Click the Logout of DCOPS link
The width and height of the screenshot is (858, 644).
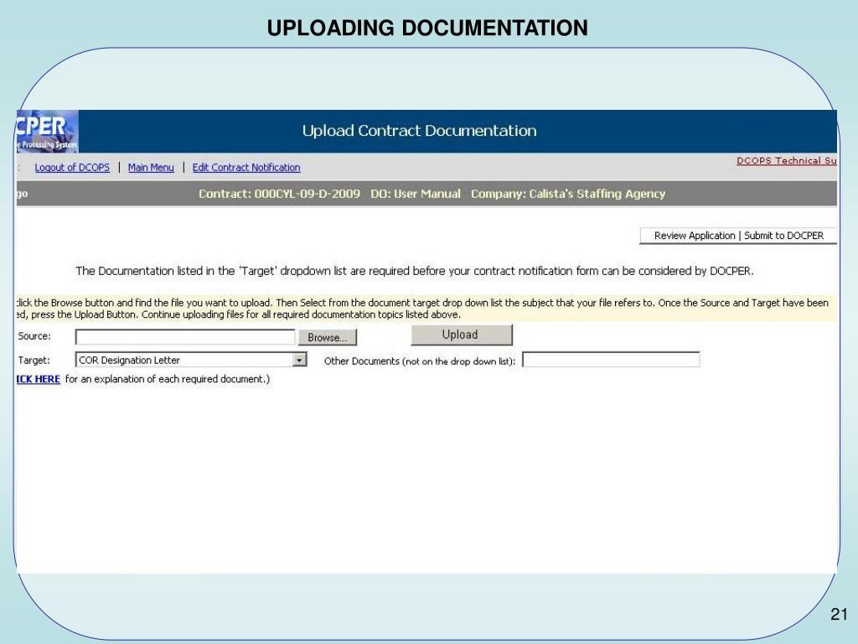(x=72, y=168)
